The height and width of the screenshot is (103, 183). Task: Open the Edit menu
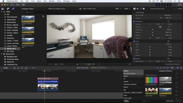point(27,1)
